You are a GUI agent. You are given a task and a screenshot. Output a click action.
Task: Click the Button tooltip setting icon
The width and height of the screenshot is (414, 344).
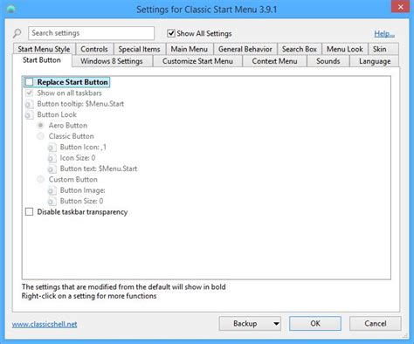click(x=29, y=104)
